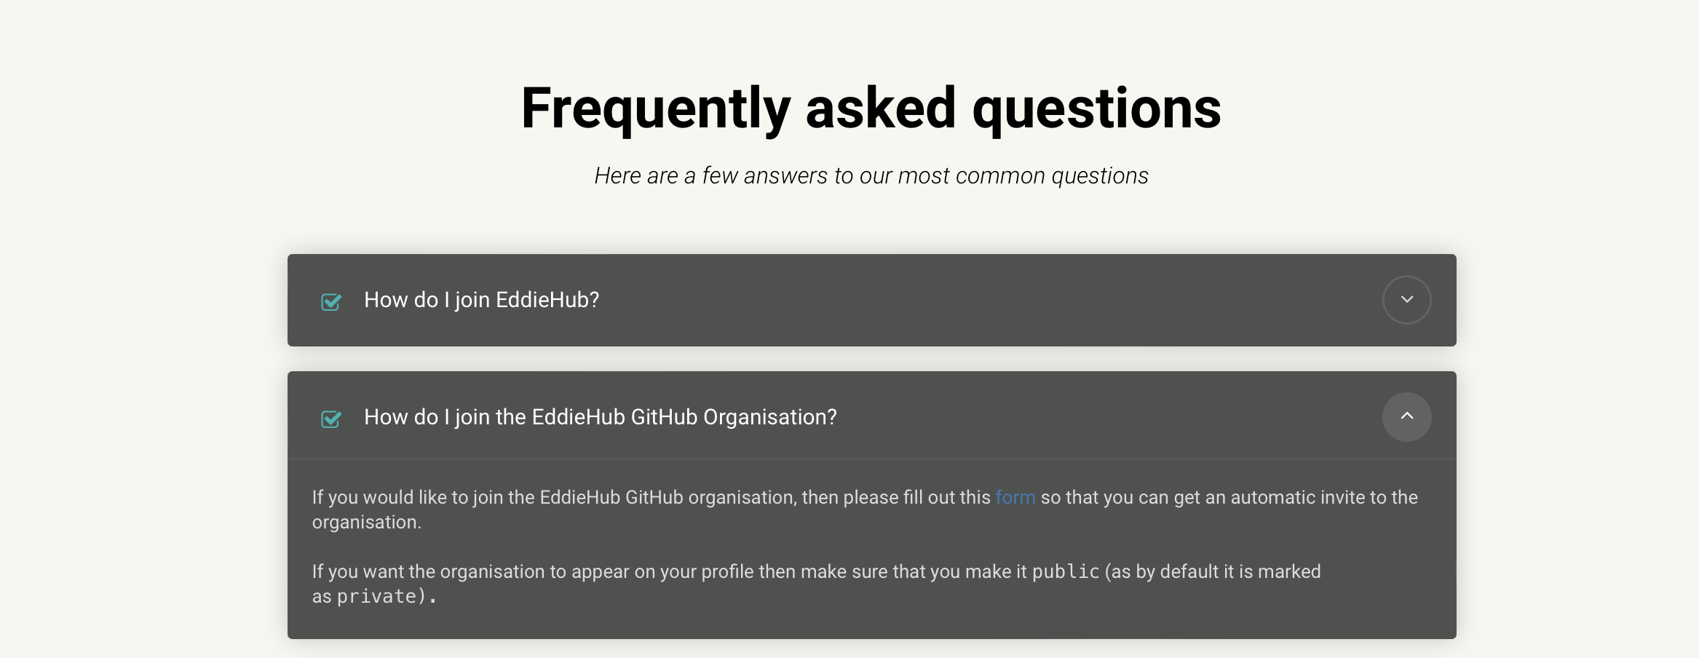
Task: Click the 'Frequently asked questions' heading
Action: point(871,107)
